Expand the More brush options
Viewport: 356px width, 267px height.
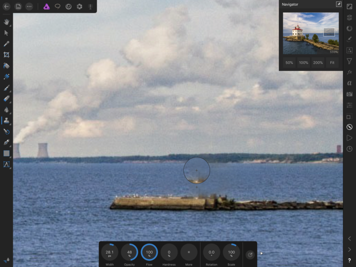coord(189,252)
